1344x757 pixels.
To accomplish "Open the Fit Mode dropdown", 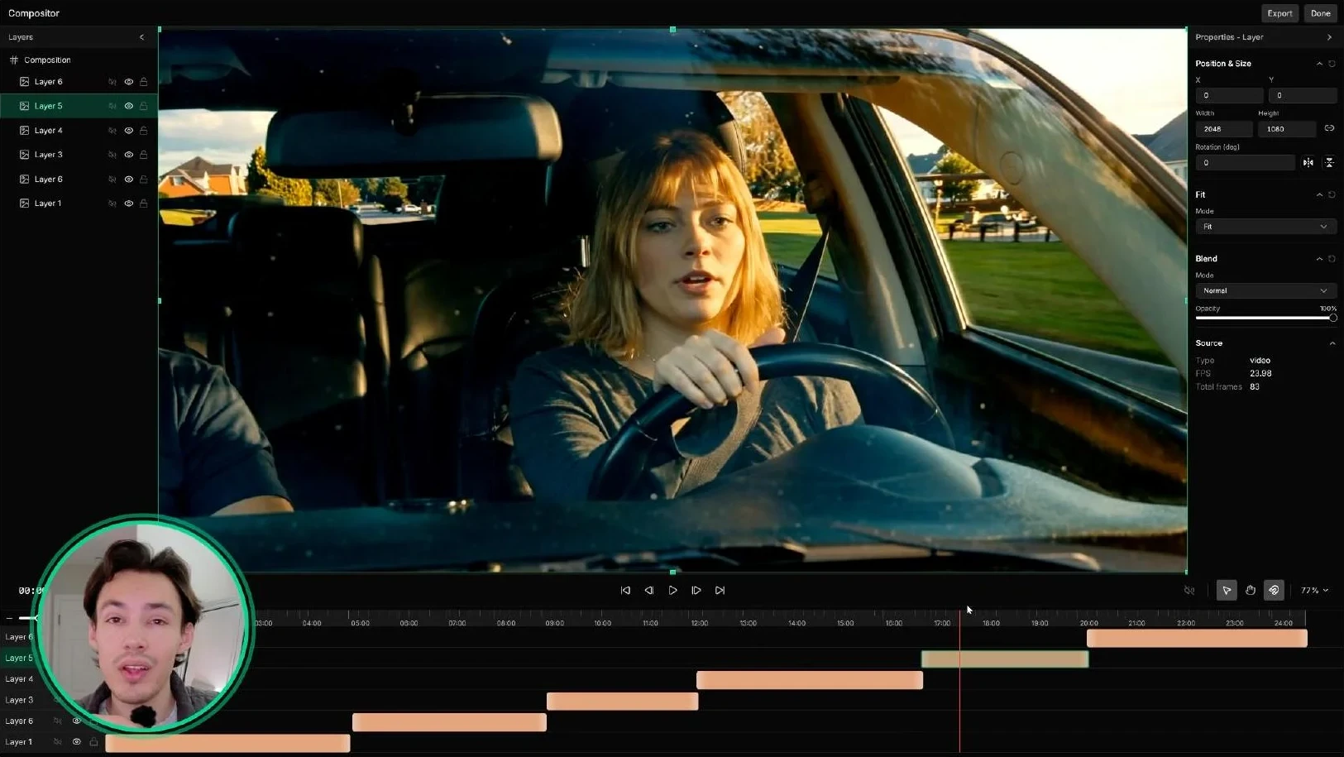I will point(1265,227).
